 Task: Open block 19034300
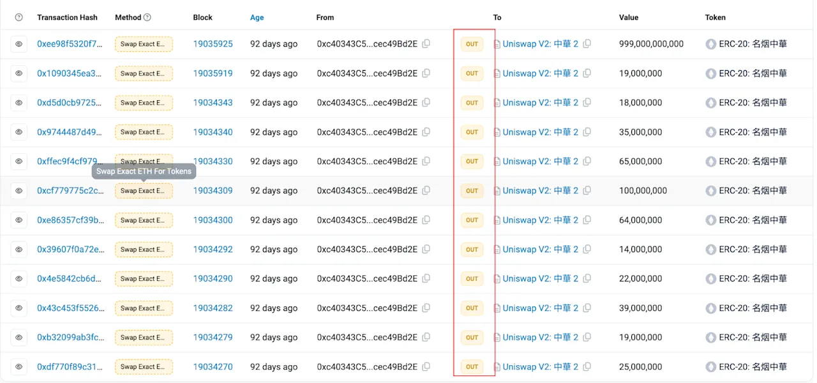tap(213, 220)
